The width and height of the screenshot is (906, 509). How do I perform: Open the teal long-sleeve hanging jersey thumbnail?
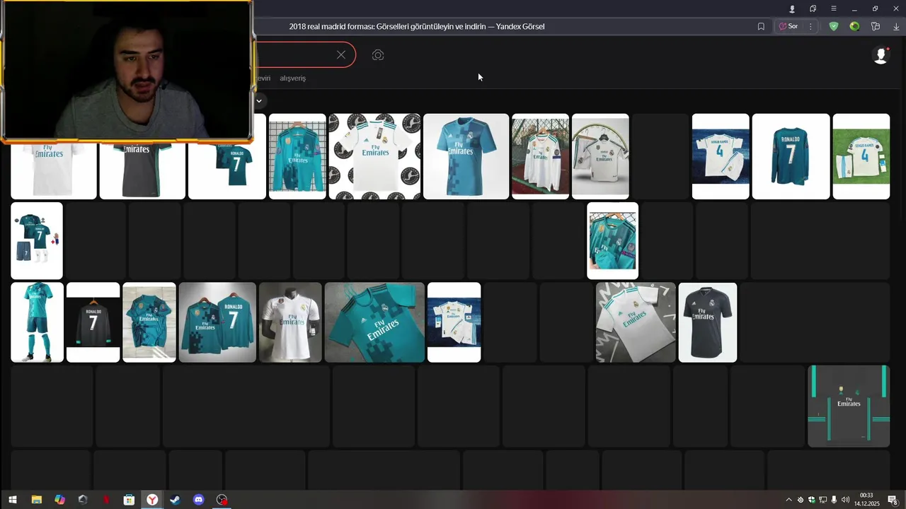[297, 156]
